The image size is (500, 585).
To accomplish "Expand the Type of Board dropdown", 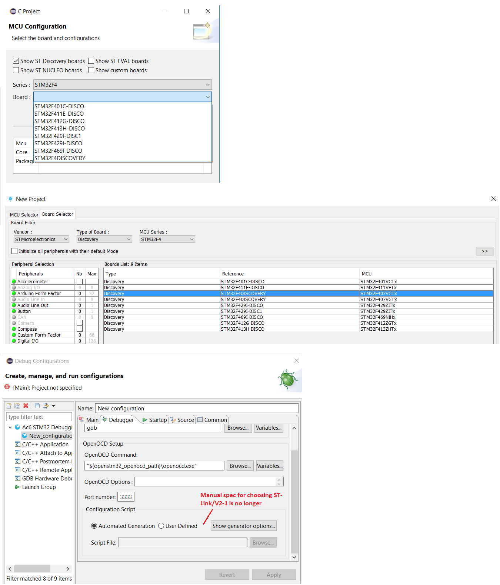I will click(x=104, y=239).
